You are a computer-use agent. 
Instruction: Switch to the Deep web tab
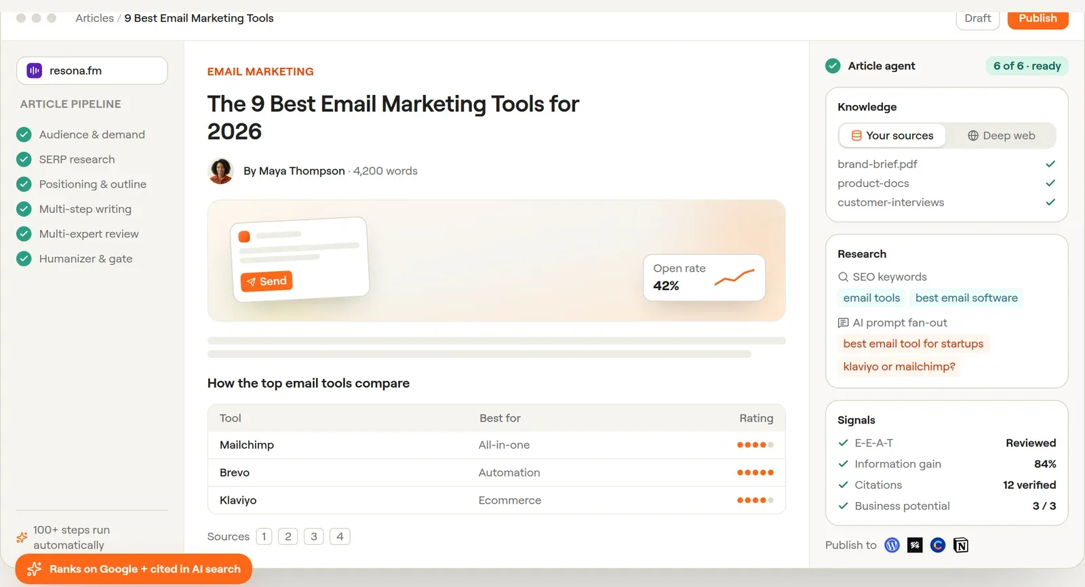pos(1001,136)
